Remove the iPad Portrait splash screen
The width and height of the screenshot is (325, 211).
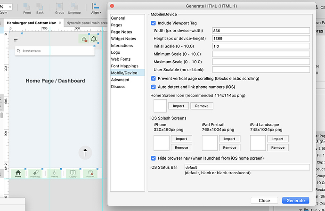point(230,147)
